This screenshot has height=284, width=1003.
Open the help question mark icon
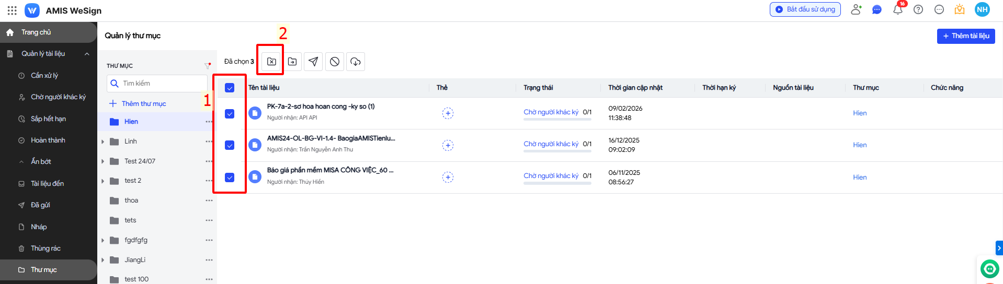[918, 9]
